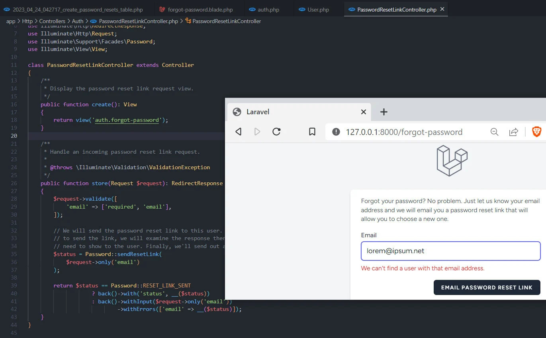Click the Email input containing lorem@ipsum.net
The width and height of the screenshot is (546, 338).
(450, 251)
